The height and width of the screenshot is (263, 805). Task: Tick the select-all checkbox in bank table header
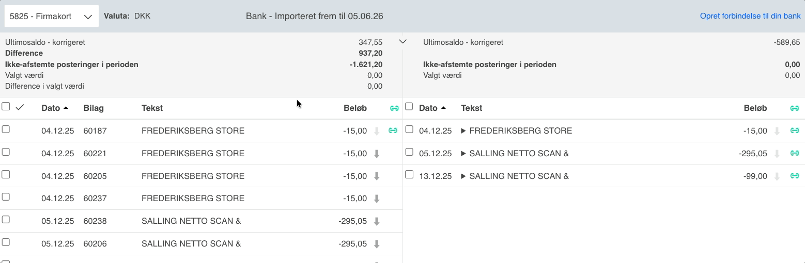coord(409,107)
